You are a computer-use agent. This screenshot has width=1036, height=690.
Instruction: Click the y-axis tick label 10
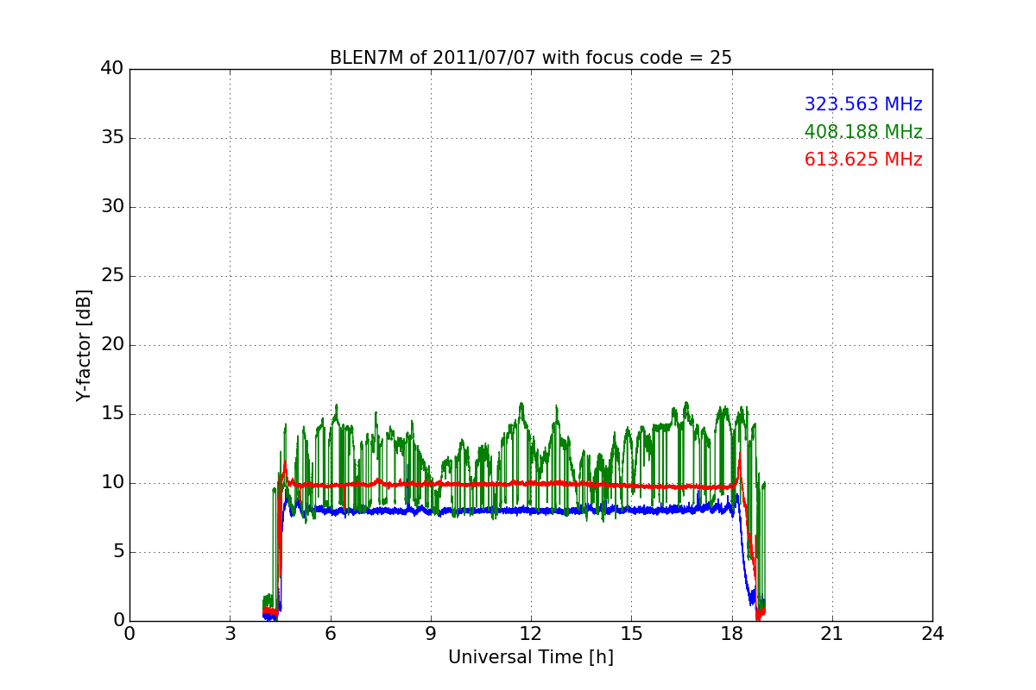[x=112, y=483]
